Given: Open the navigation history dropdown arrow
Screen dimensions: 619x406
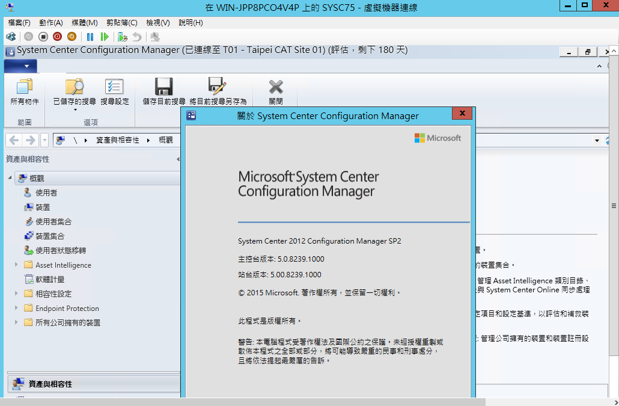Looking at the screenshot, I should click(x=44, y=140).
